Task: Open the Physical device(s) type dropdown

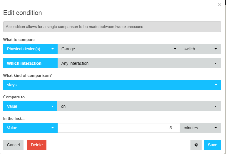Action: tap(30, 49)
